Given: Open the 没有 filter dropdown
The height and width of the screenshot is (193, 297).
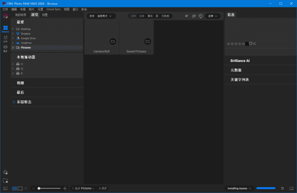Looking at the screenshot, I should tap(213, 16).
